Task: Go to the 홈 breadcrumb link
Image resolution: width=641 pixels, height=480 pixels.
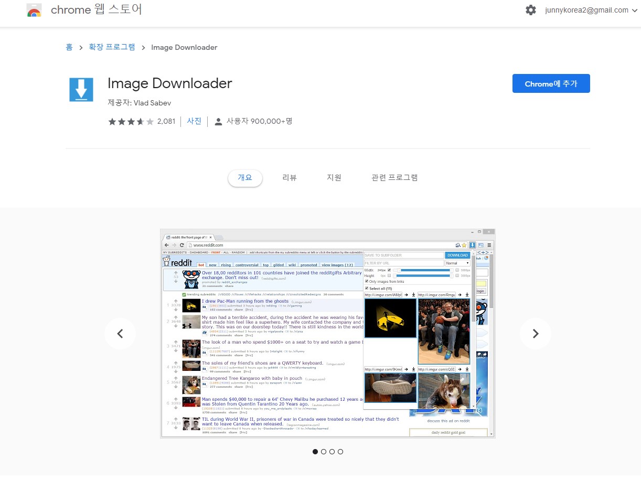Action: (69, 47)
